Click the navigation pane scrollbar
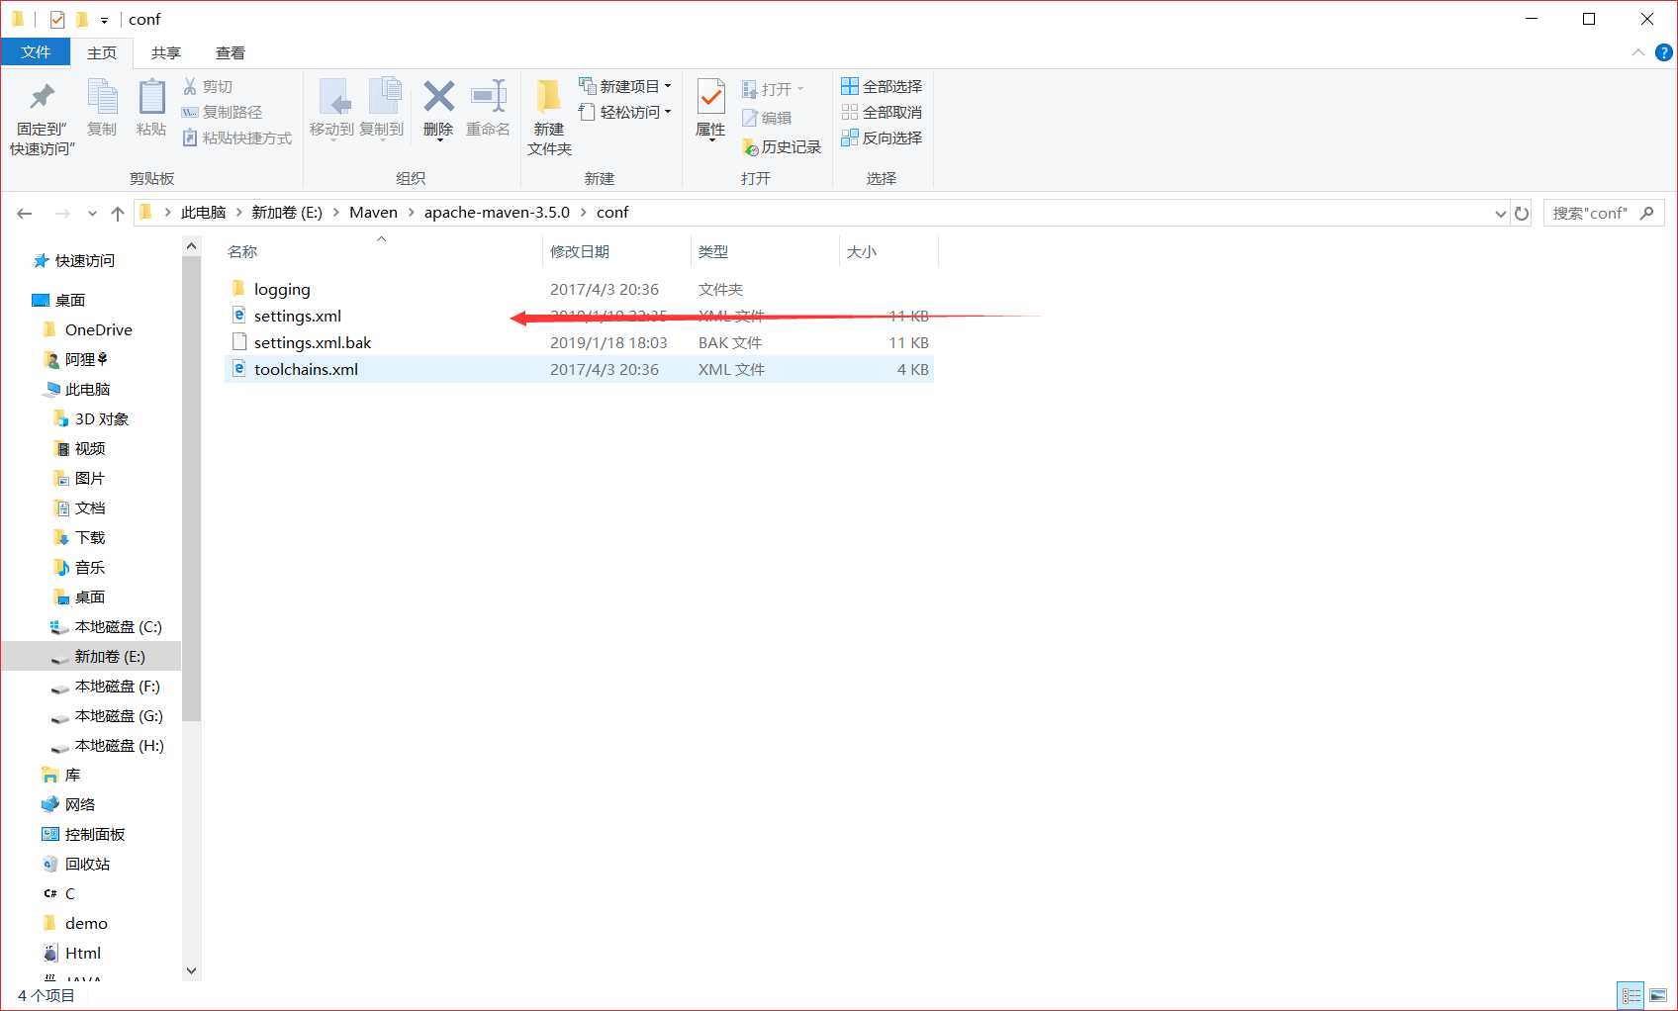Image resolution: width=1678 pixels, height=1011 pixels. click(192, 490)
